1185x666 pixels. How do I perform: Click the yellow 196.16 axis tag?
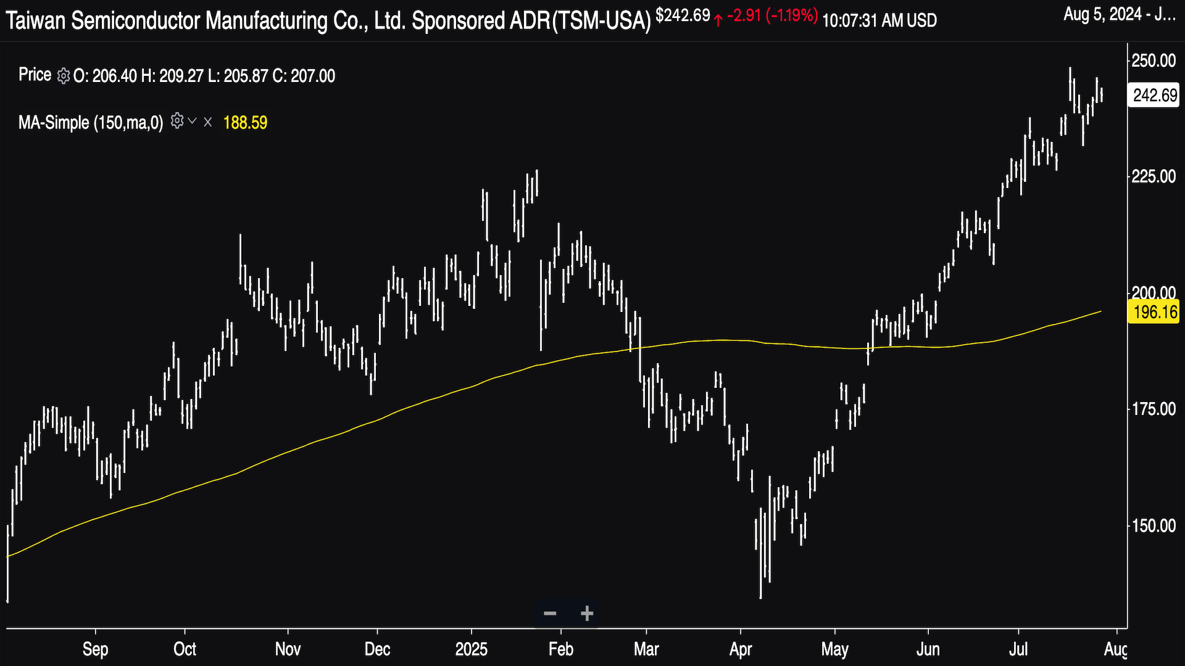[x=1154, y=312]
